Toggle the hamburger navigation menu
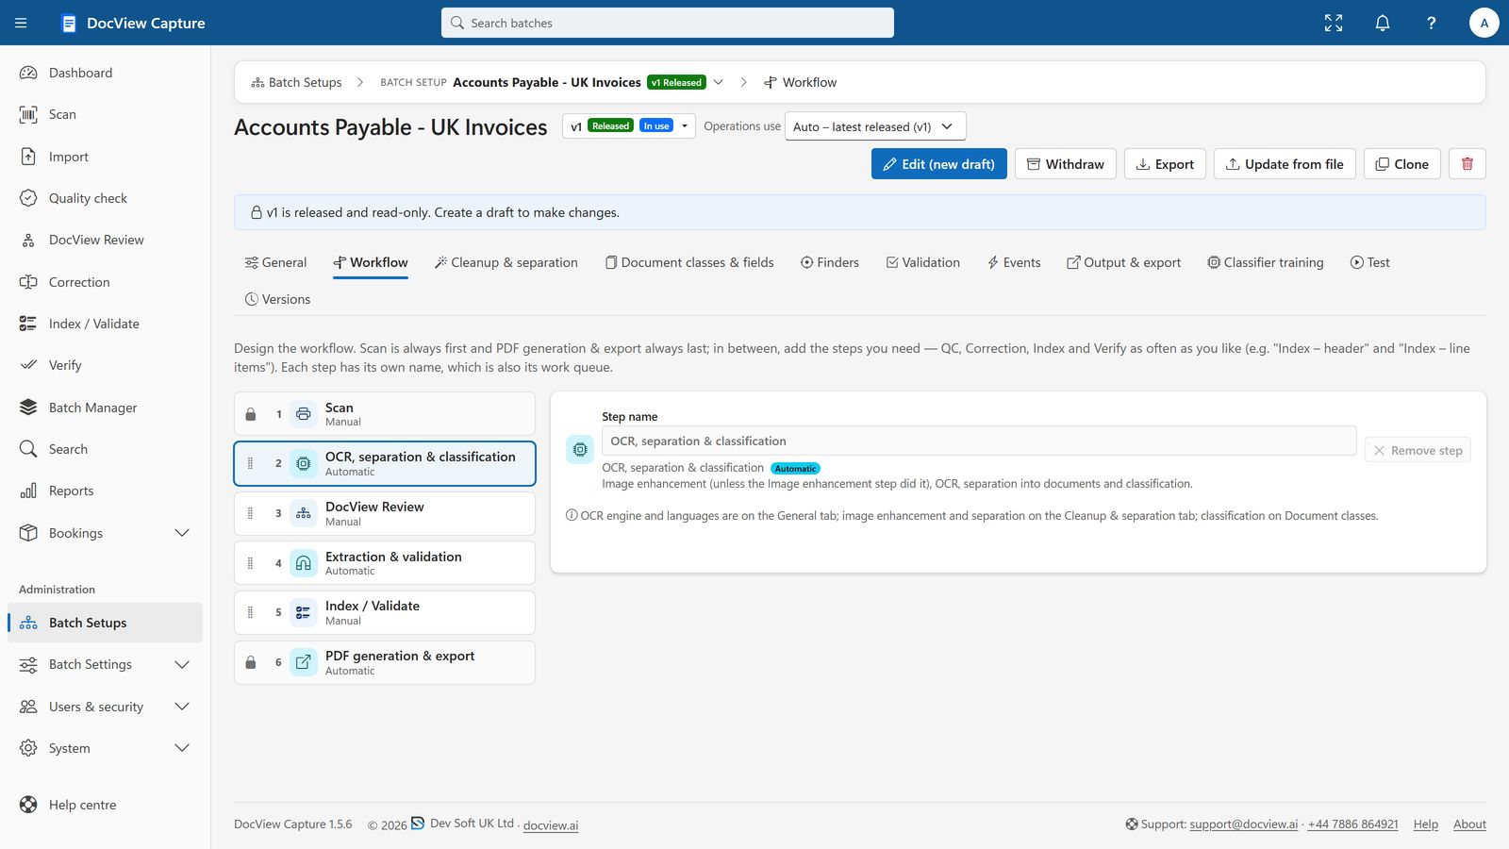The height and width of the screenshot is (849, 1509). pyautogui.click(x=21, y=23)
